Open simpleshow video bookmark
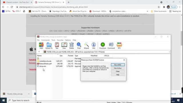The width and height of the screenshot is (183, 103). (x=118, y=11)
